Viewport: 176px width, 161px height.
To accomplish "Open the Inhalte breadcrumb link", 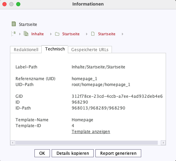I will click(x=38, y=34).
